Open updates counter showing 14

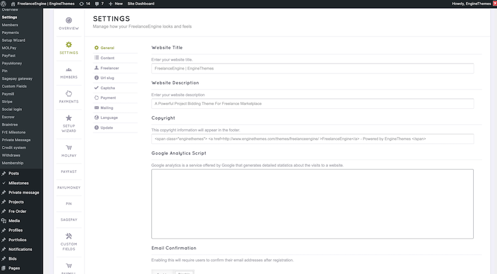(x=84, y=4)
